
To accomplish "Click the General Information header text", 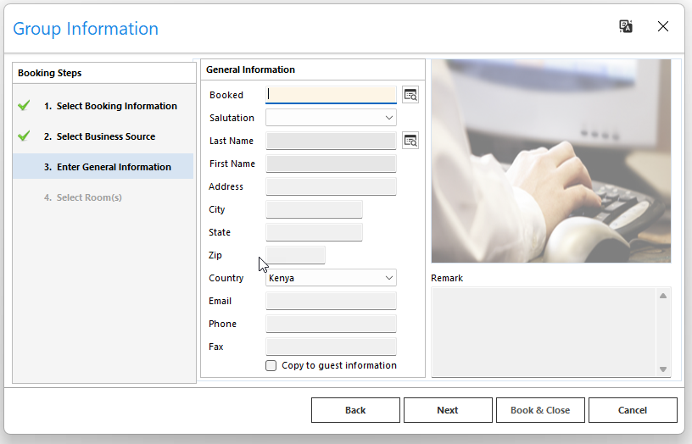I will (250, 69).
